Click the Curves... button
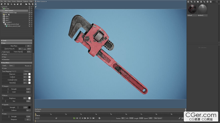Viewport: 220px width, 123px height. (x=27, y=71)
